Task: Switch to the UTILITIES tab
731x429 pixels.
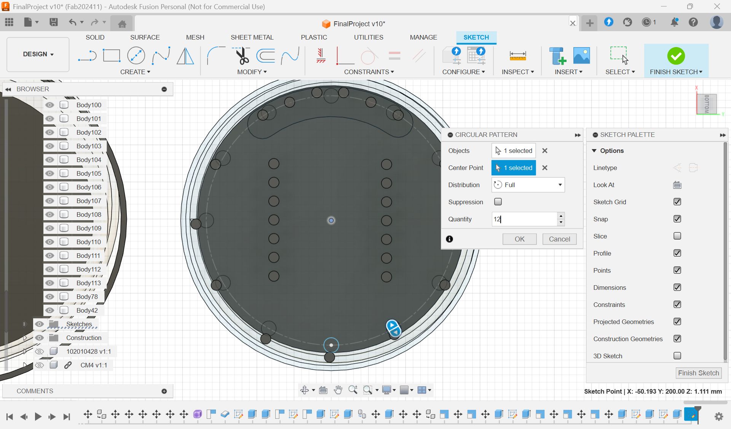Action: click(x=369, y=37)
